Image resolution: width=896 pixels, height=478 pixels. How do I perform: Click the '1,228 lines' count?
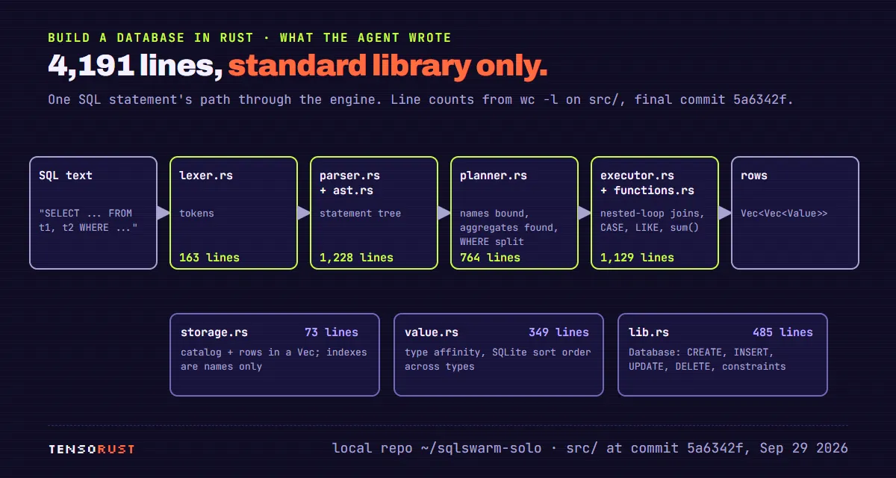click(356, 258)
